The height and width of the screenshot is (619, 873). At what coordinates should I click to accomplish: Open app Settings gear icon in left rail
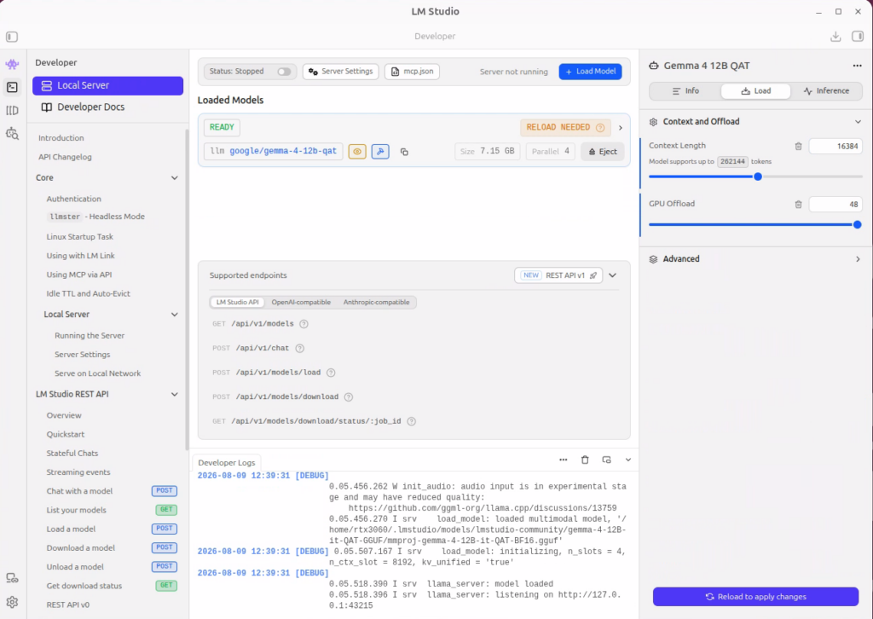point(12,602)
